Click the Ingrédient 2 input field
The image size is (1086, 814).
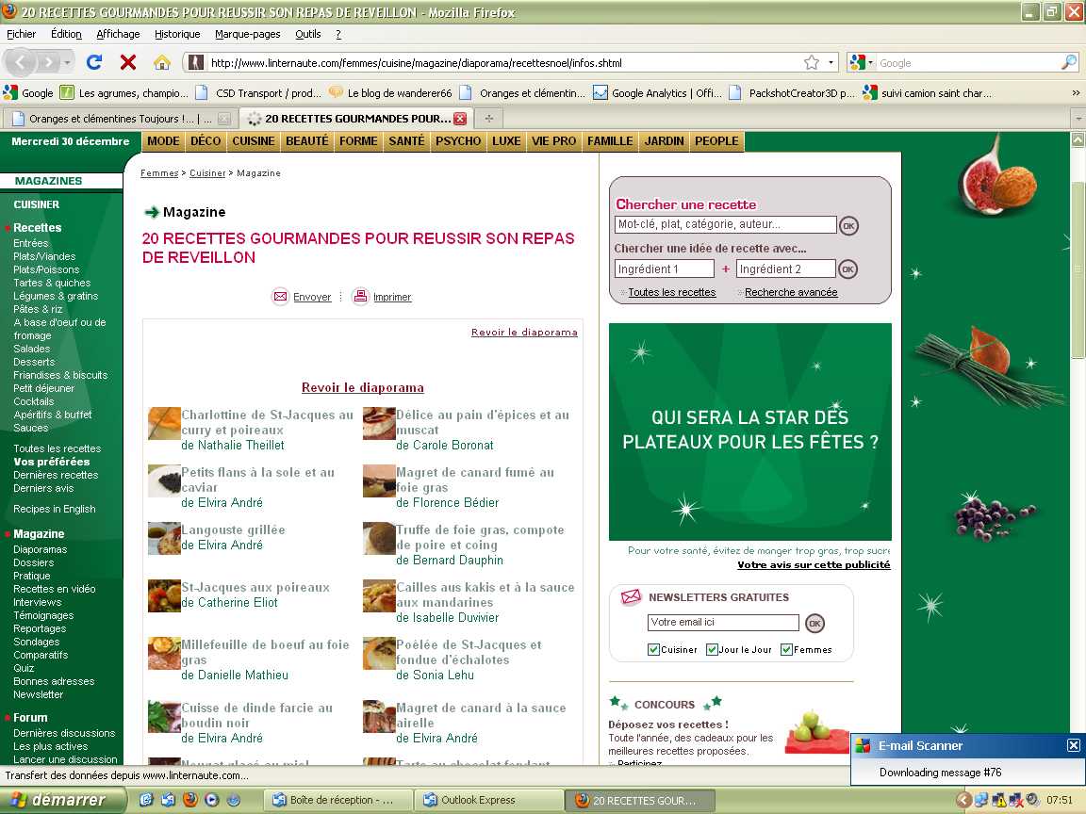pyautogui.click(x=785, y=269)
